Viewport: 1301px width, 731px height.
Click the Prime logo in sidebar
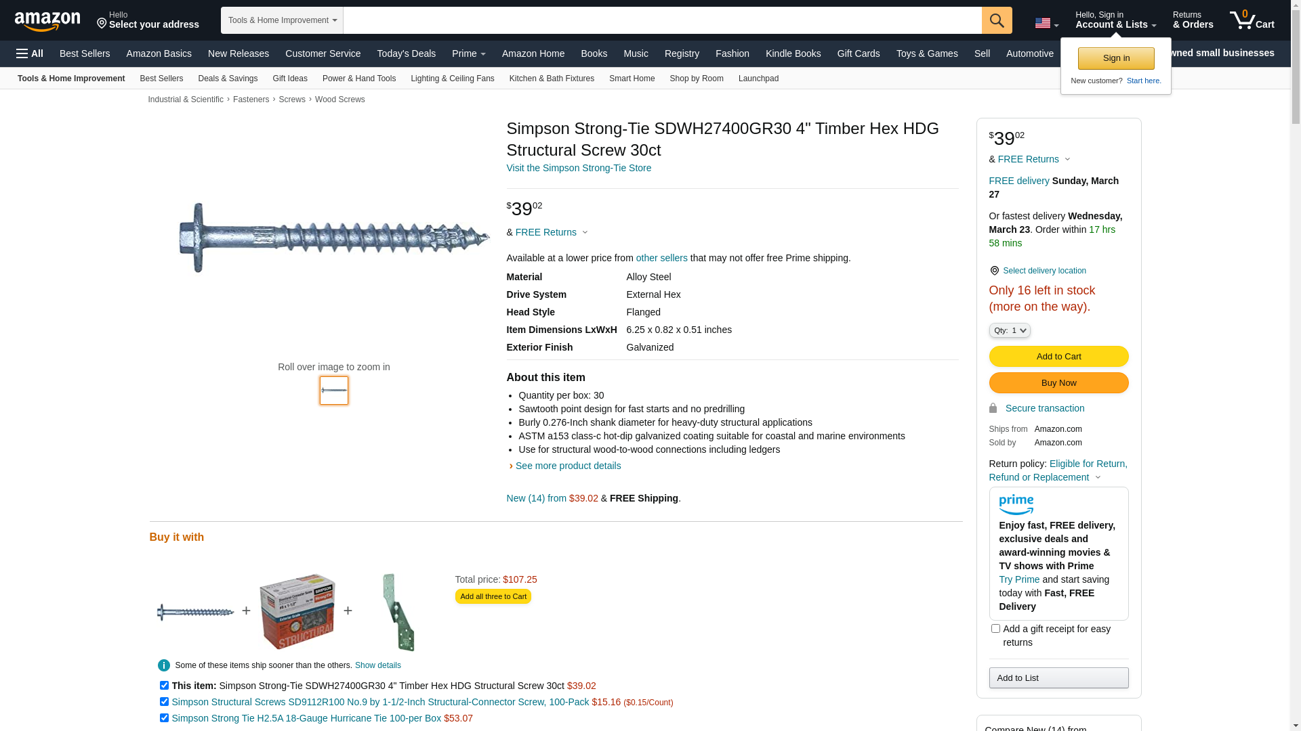tap(1016, 505)
